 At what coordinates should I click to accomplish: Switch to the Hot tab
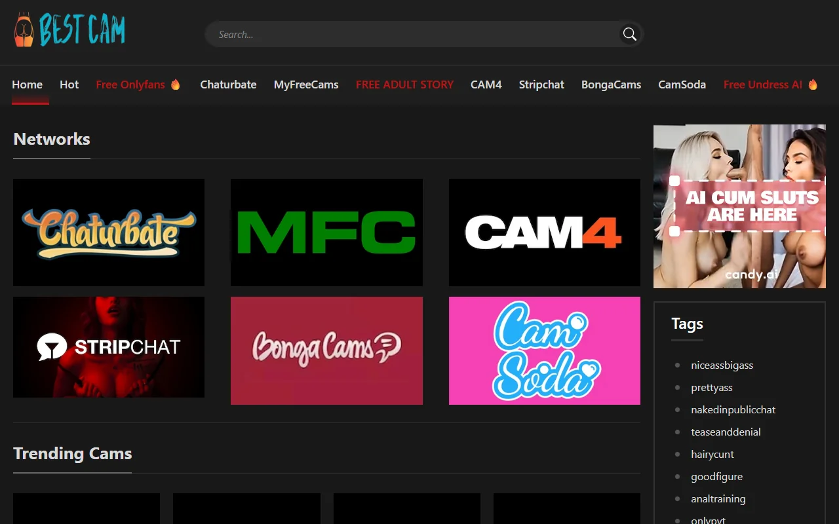(x=69, y=84)
